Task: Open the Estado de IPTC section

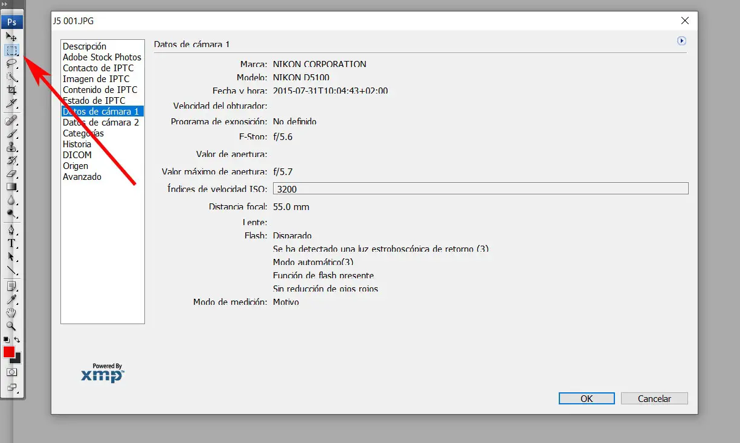Action: [94, 101]
